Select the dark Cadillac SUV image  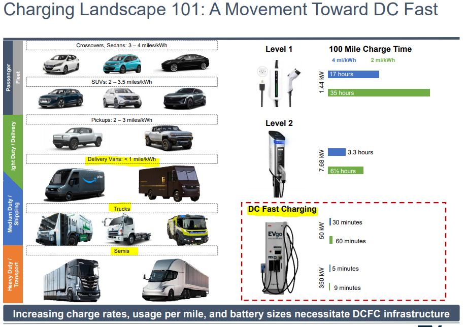coord(185,99)
